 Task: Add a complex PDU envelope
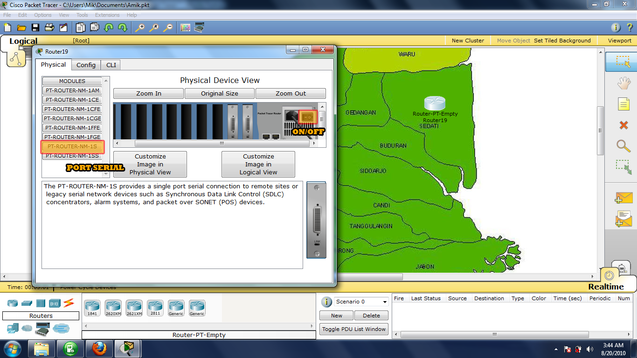pyautogui.click(x=623, y=219)
